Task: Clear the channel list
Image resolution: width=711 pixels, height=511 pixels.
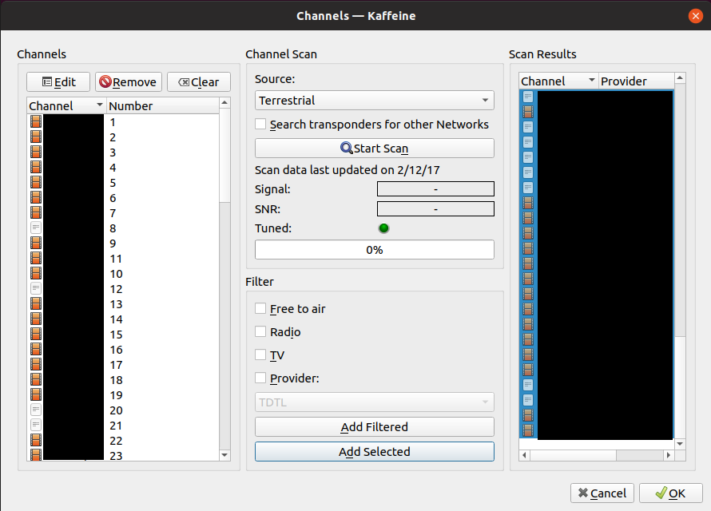Action: [199, 82]
